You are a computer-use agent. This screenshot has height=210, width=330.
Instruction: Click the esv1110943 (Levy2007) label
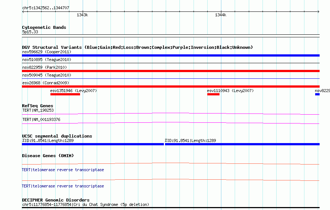tap(230, 91)
